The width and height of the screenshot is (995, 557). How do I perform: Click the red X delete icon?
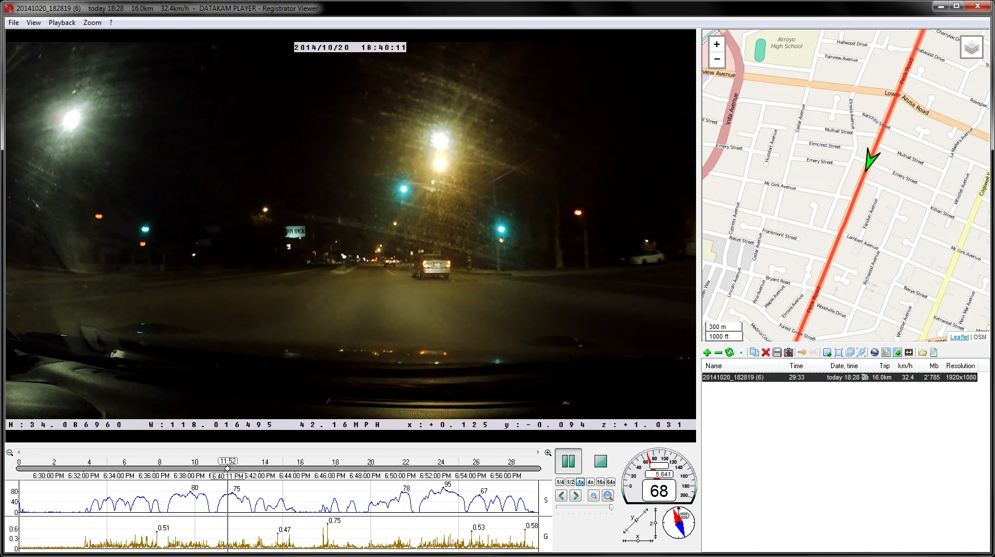766,352
